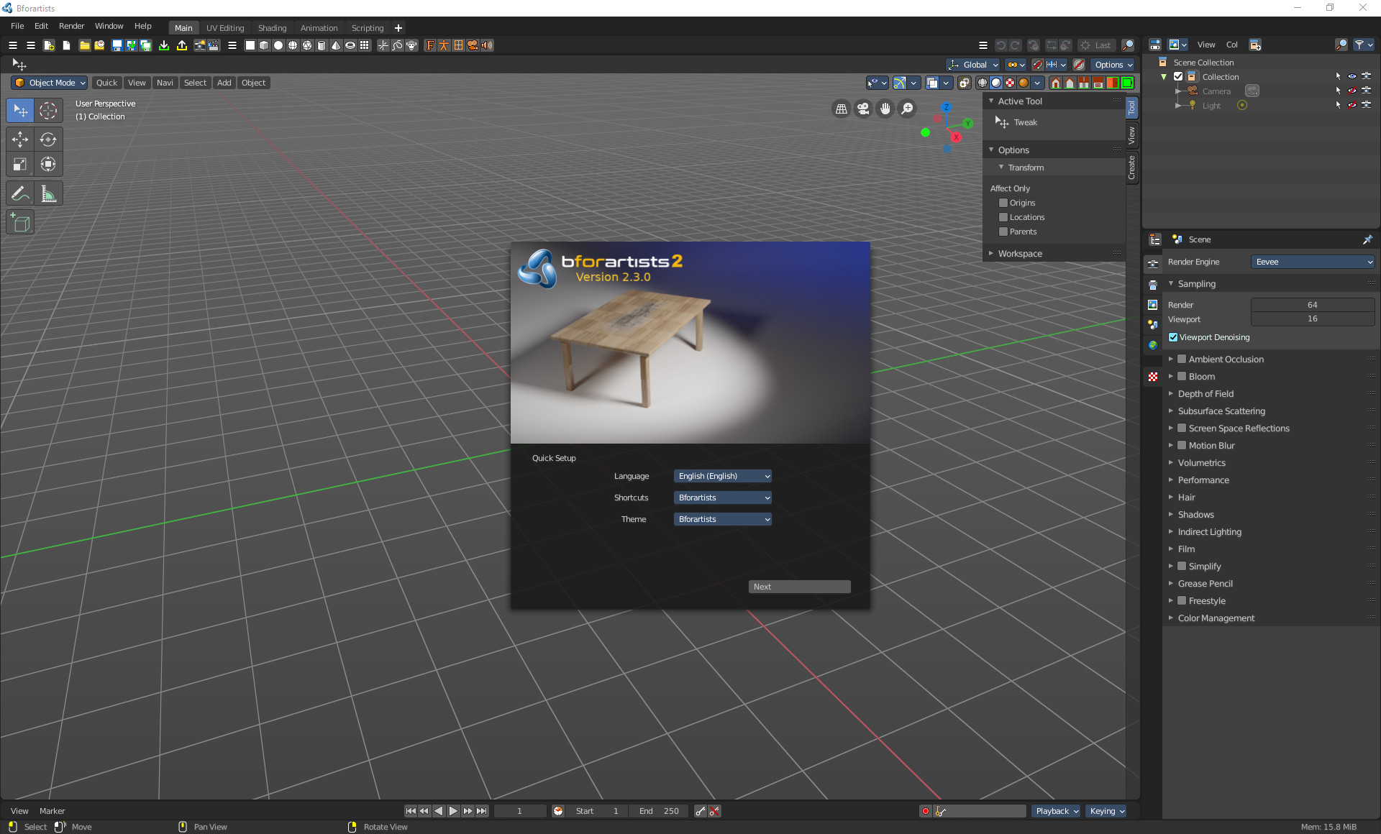This screenshot has width=1381, height=834.
Task: Activate the Annotate pencil tool
Action: [x=20, y=193]
